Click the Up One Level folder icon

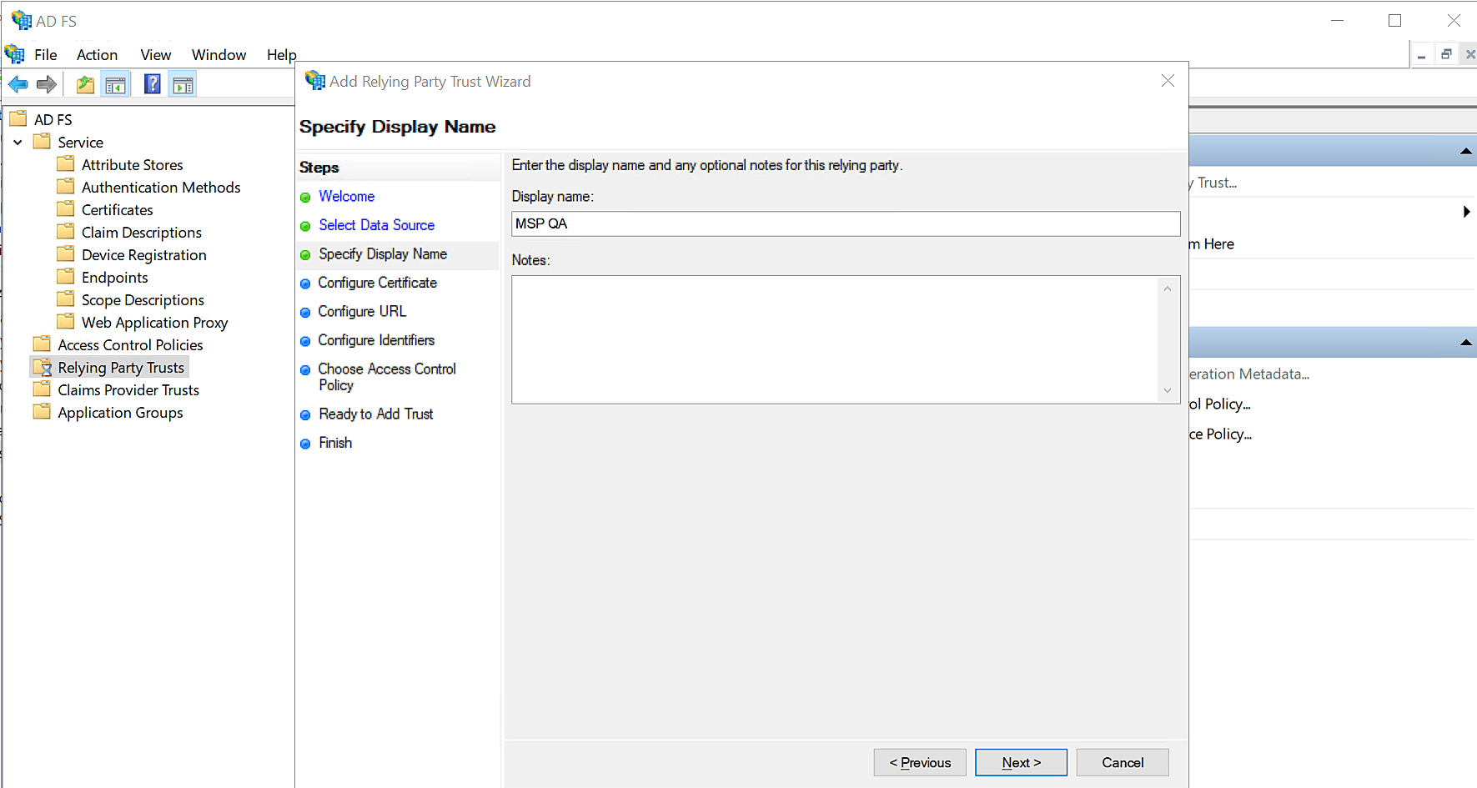[x=85, y=84]
